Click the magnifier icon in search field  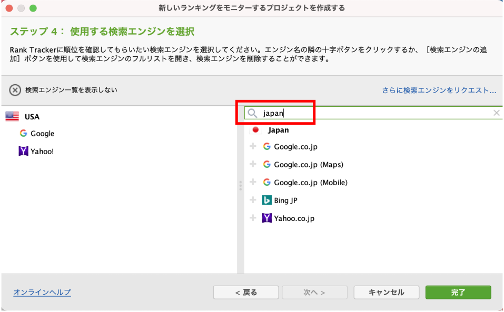(252, 113)
